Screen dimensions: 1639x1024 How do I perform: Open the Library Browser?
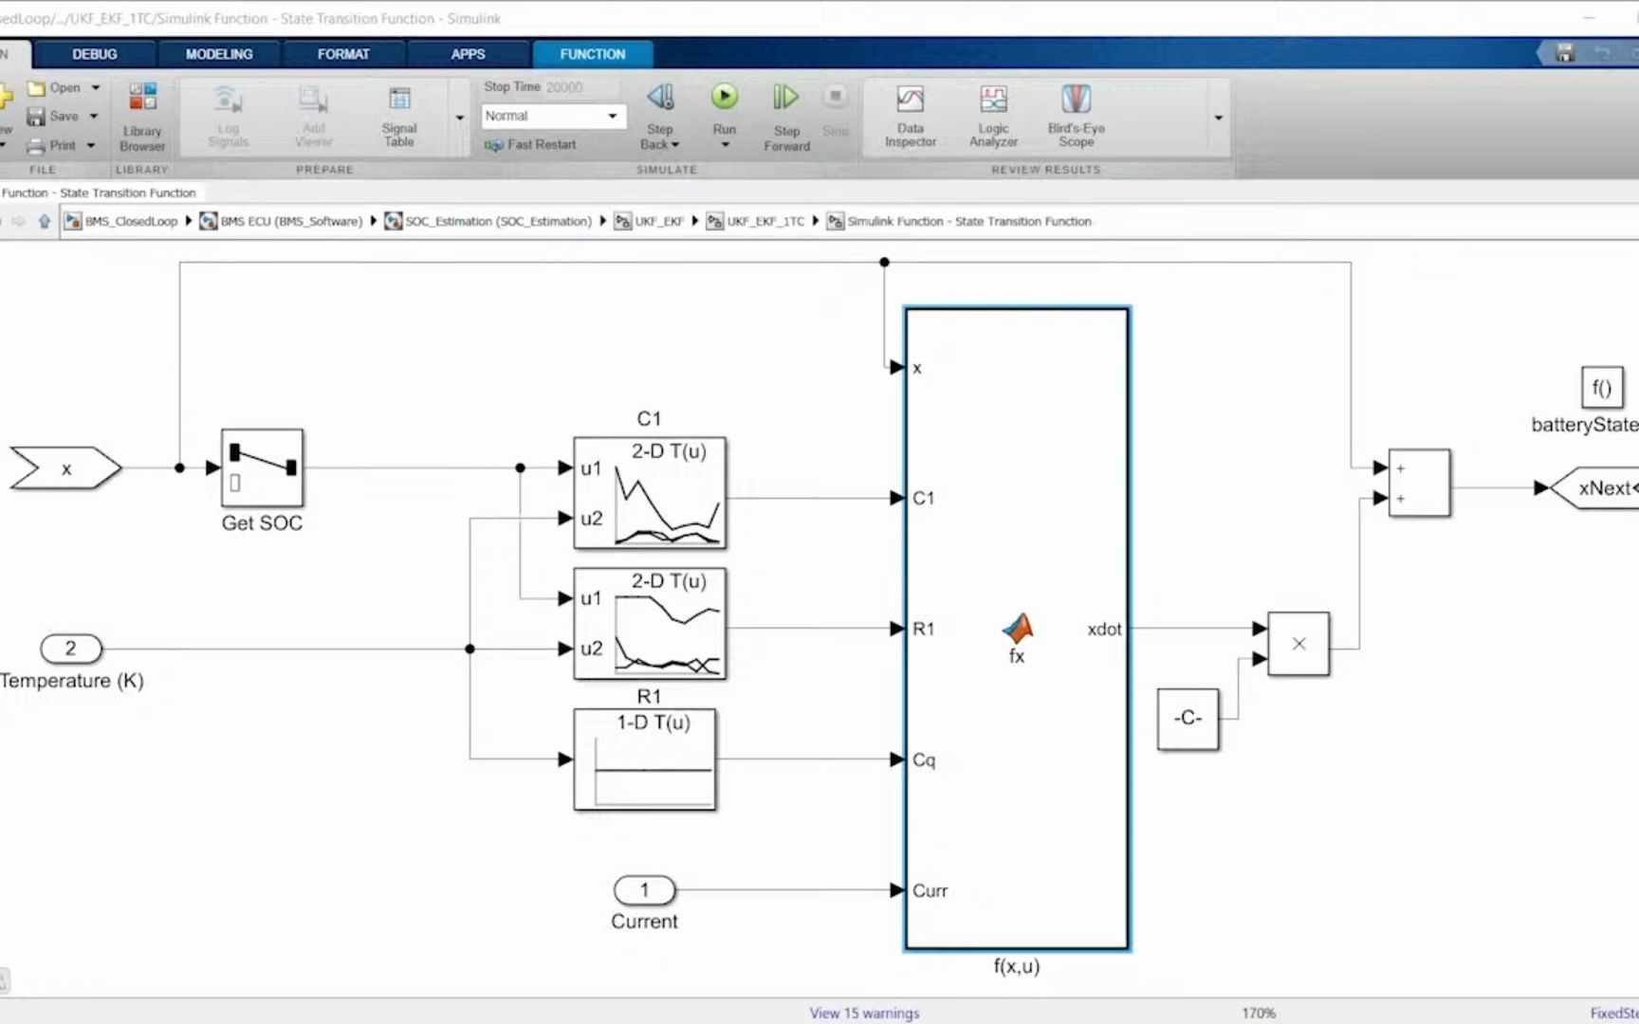pyautogui.click(x=142, y=118)
